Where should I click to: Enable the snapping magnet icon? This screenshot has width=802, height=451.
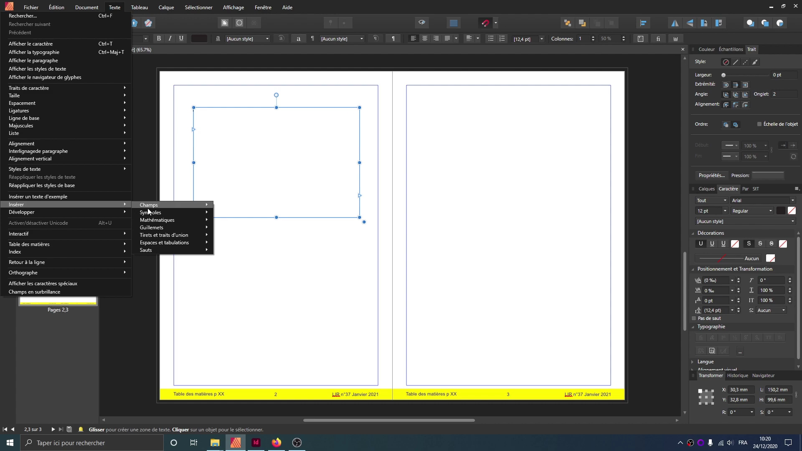pyautogui.click(x=485, y=23)
